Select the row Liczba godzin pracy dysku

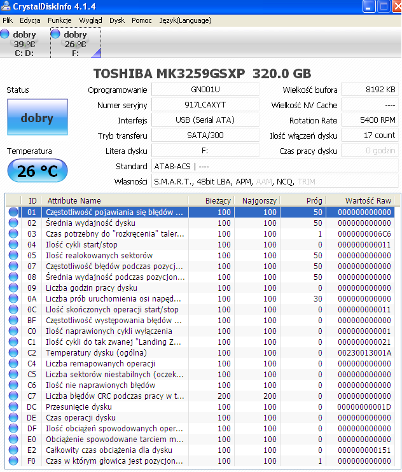[x=200, y=288]
